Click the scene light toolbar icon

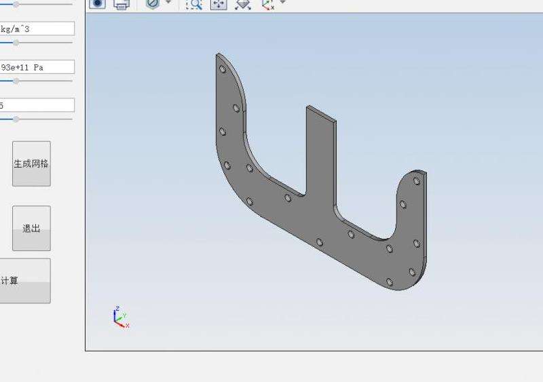(243, 4)
